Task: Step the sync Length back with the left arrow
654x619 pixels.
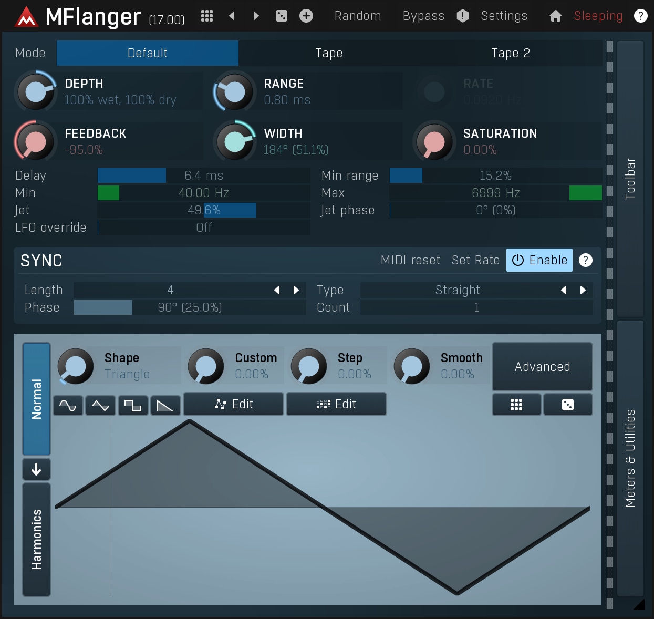Action: point(277,290)
